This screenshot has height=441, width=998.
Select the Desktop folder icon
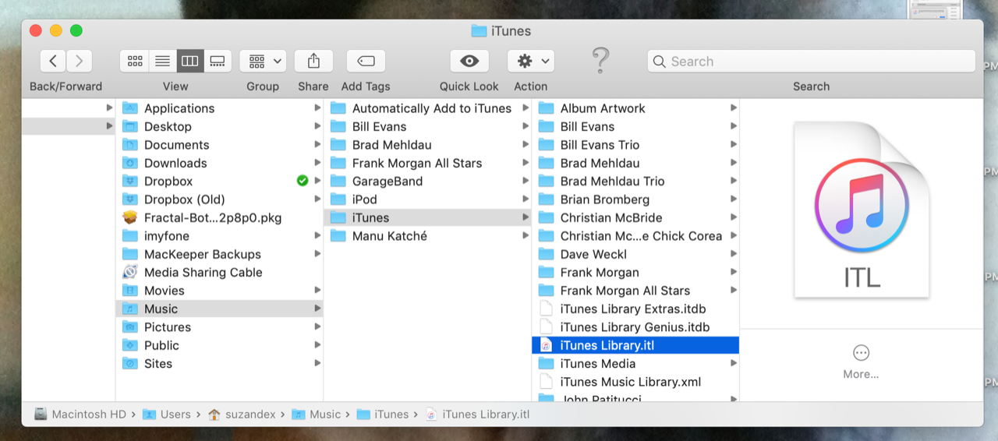[130, 126]
